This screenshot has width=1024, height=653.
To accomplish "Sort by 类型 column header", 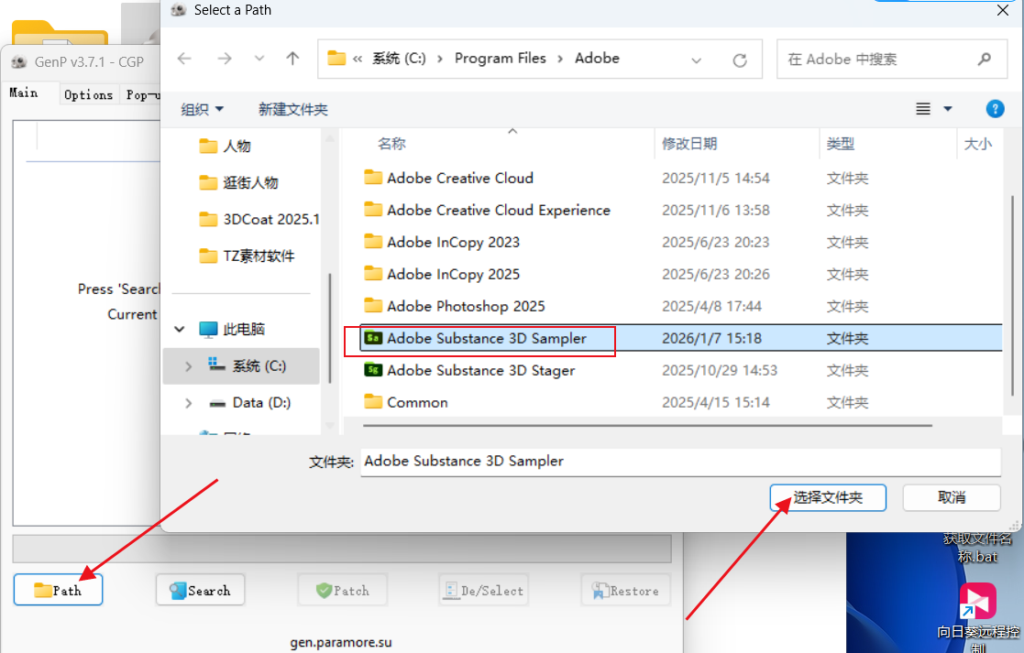I will 841,144.
